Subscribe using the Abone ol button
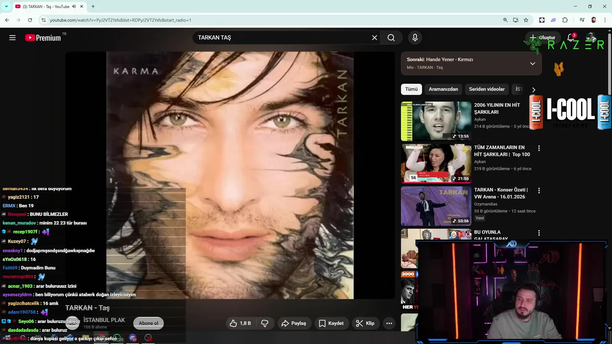 click(148, 323)
